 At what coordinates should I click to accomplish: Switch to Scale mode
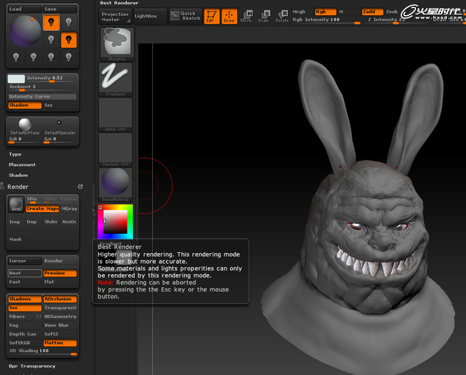263,16
